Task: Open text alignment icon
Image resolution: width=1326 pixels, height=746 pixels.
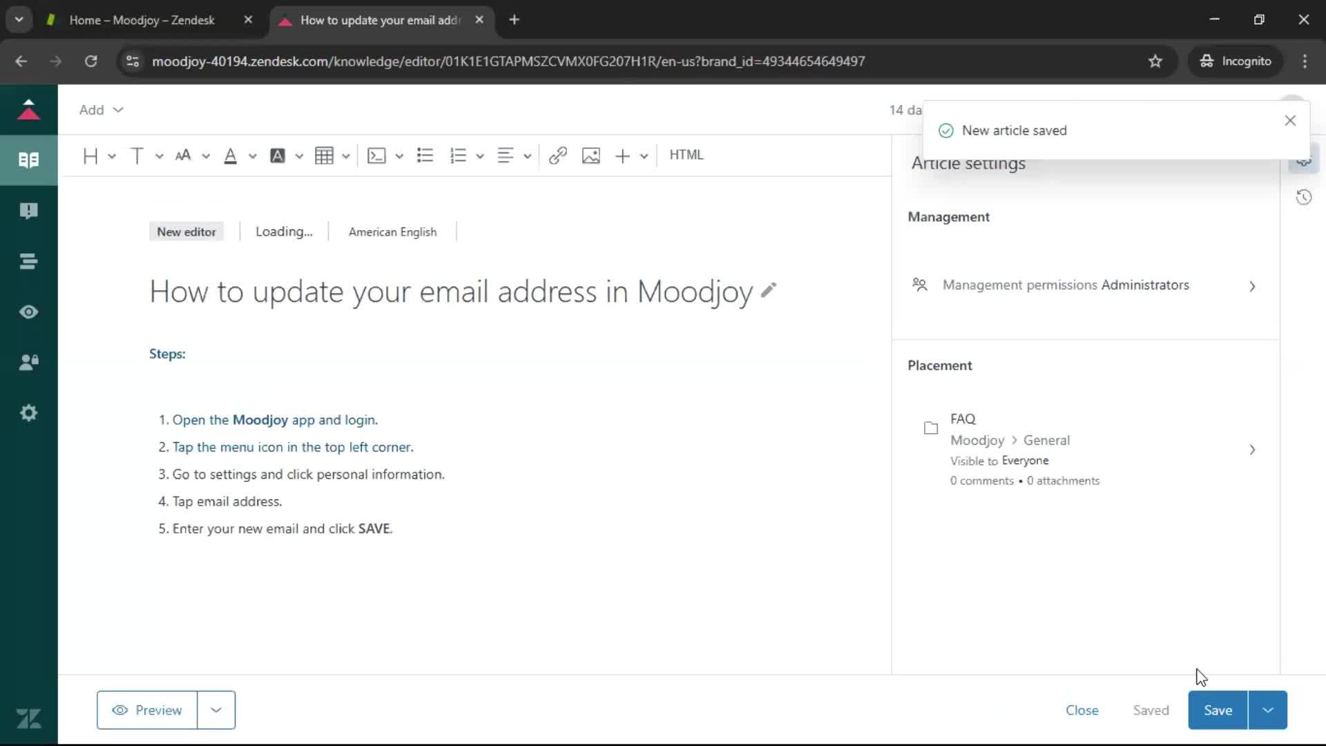Action: pos(506,155)
